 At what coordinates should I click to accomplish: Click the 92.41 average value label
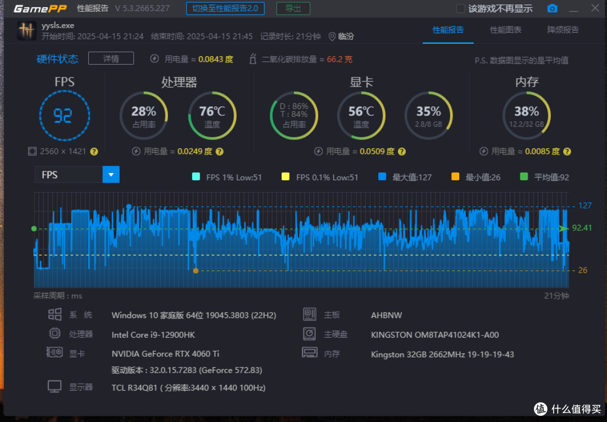coord(582,228)
